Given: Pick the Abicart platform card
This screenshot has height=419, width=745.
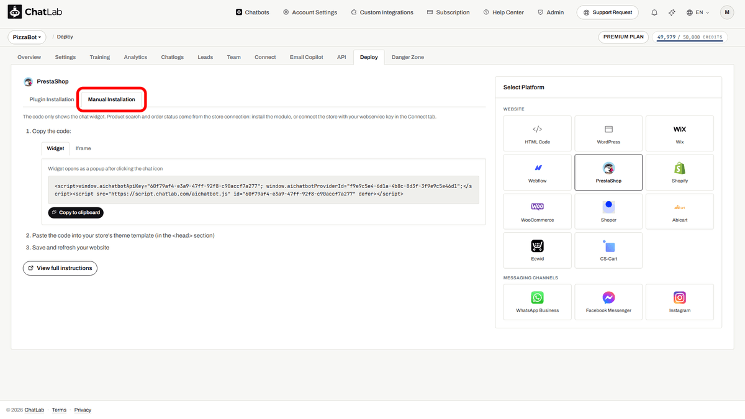Looking at the screenshot, I should pyautogui.click(x=680, y=212).
